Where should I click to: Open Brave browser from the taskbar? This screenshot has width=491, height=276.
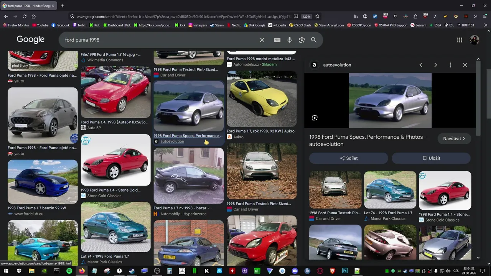(x=332, y=271)
